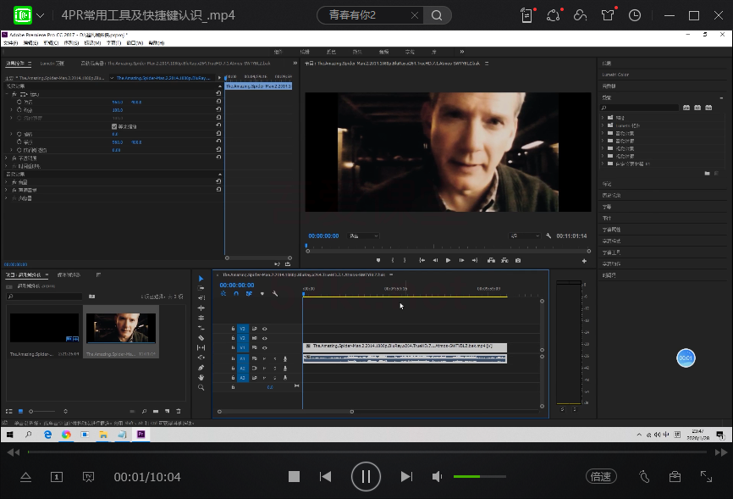The image size is (733, 499).
Task: Click the Extract button in program monitor
Action: (x=504, y=260)
